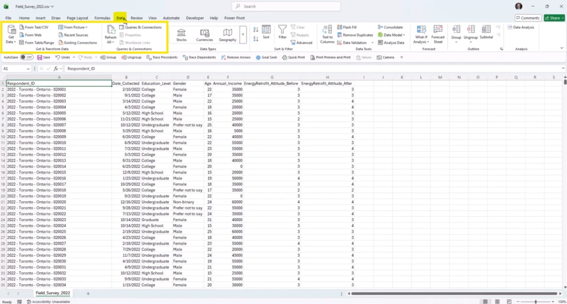567x304 pixels.
Task: Open Print Preview and Print
Action: pyautogui.click(x=330, y=57)
